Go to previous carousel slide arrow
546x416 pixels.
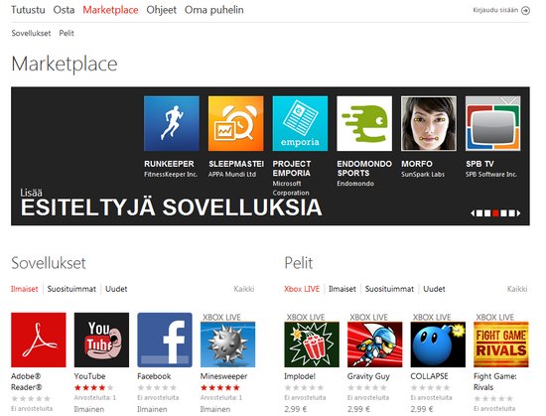(473, 213)
